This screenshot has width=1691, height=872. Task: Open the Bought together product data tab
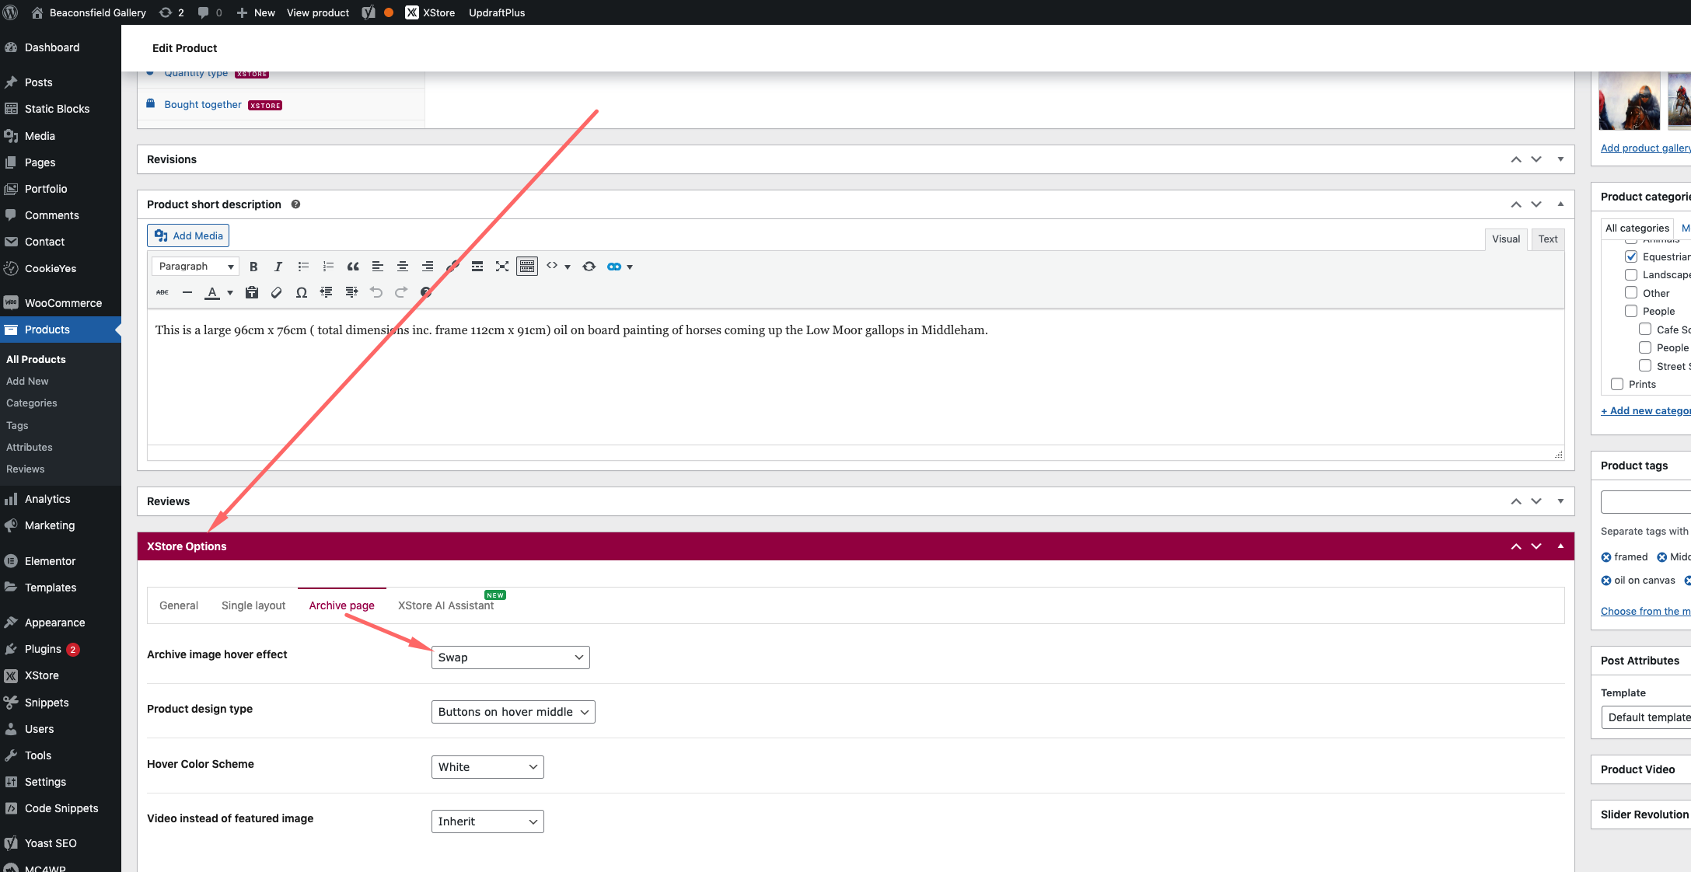tap(203, 105)
